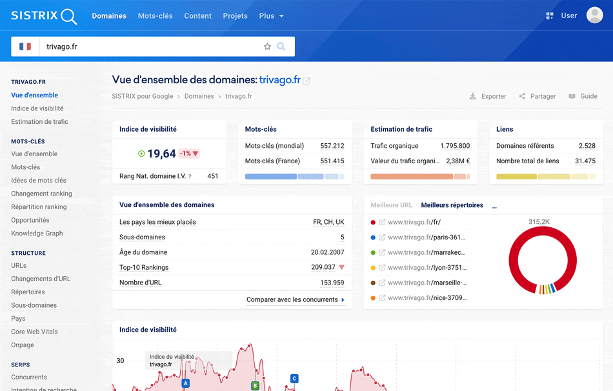Viewport: 613px width, 391px height.
Task: Click the SISTRIX logo
Action: 44,16
